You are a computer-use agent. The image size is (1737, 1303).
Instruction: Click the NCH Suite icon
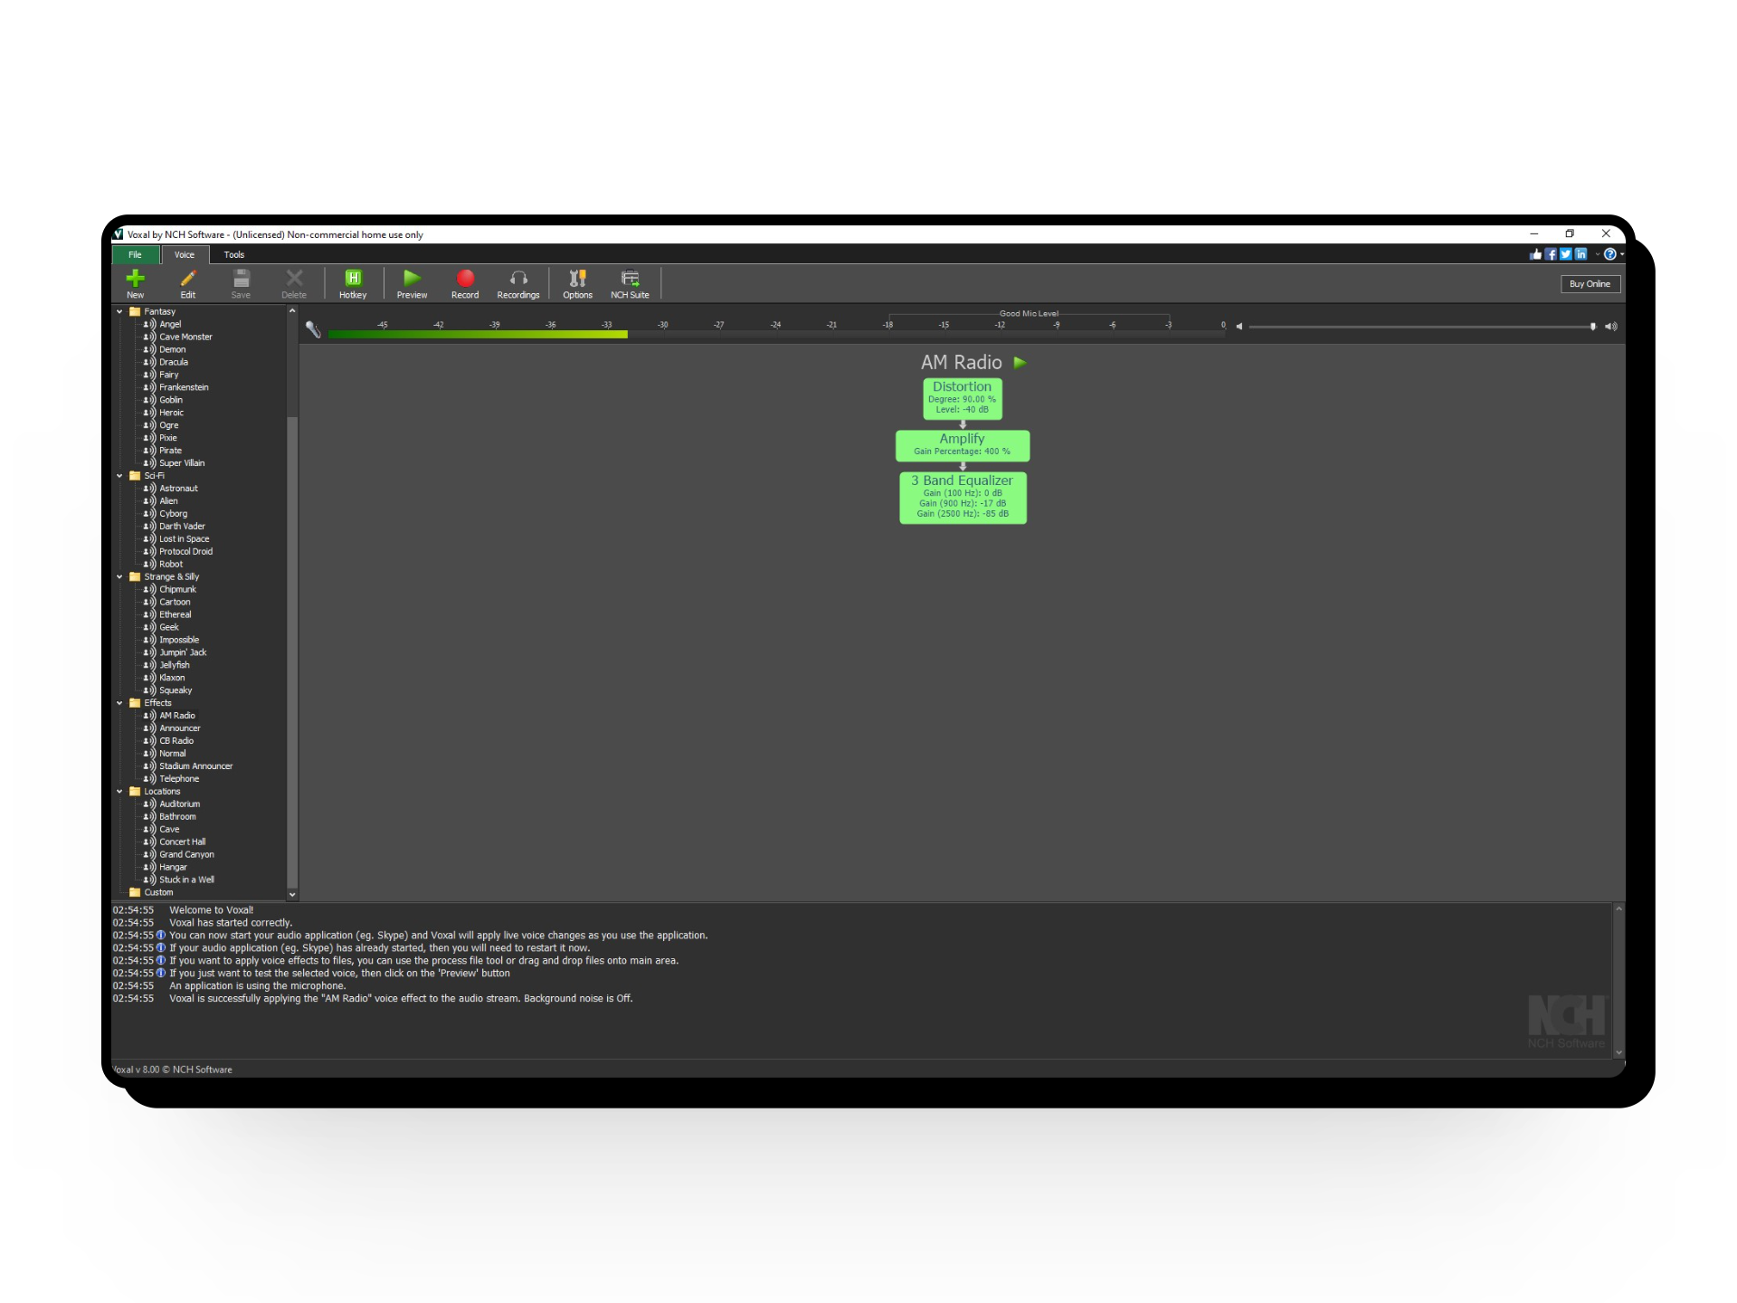point(630,279)
